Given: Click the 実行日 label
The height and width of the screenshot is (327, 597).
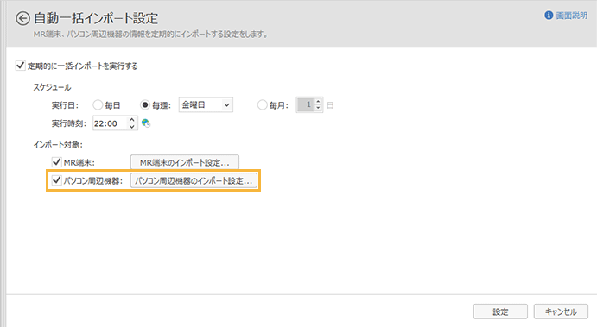Looking at the screenshot, I should click(65, 105).
